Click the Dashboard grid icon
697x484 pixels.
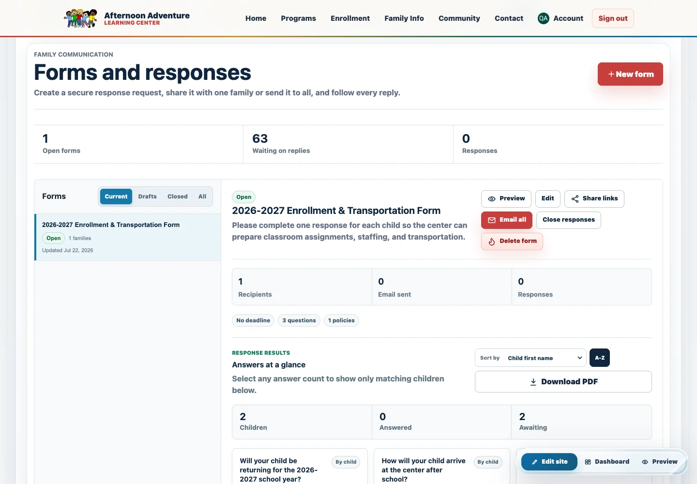[588, 462]
